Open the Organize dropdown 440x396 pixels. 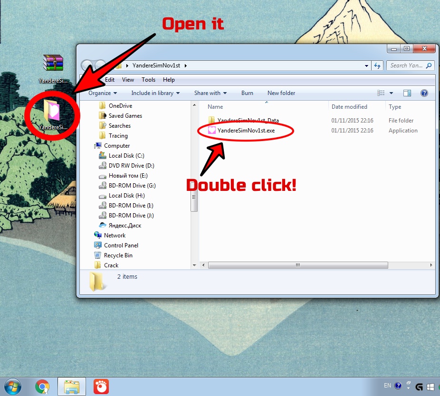[103, 93]
